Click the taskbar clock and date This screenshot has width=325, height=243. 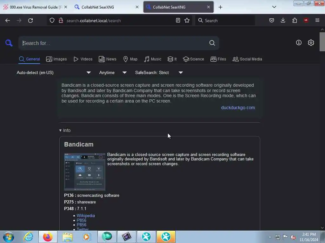(x=309, y=237)
